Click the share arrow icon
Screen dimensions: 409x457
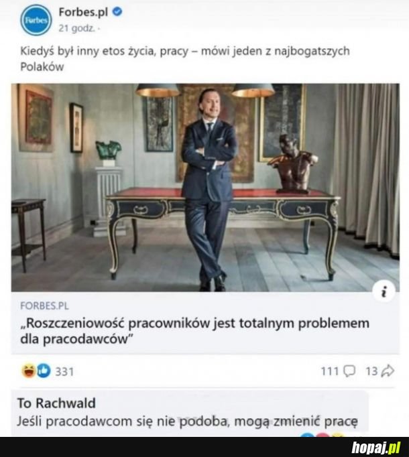tap(388, 371)
